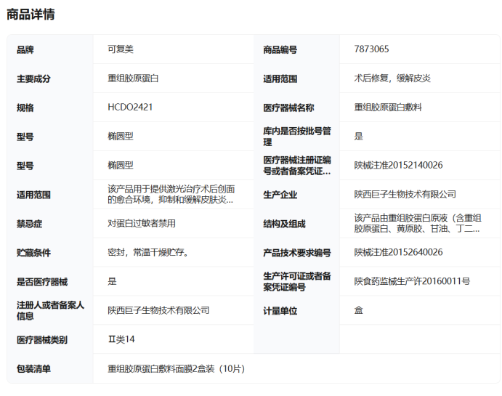
Task: Click the 医疗器械注册证编号 label
Action: click(x=297, y=166)
